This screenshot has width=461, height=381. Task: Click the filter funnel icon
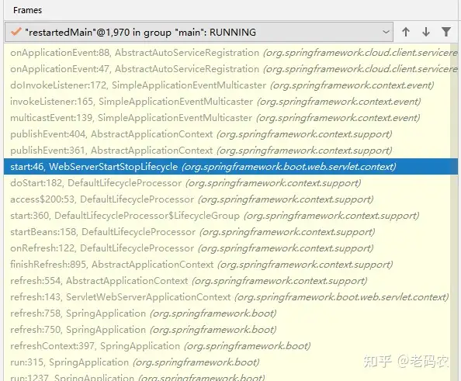point(446,32)
